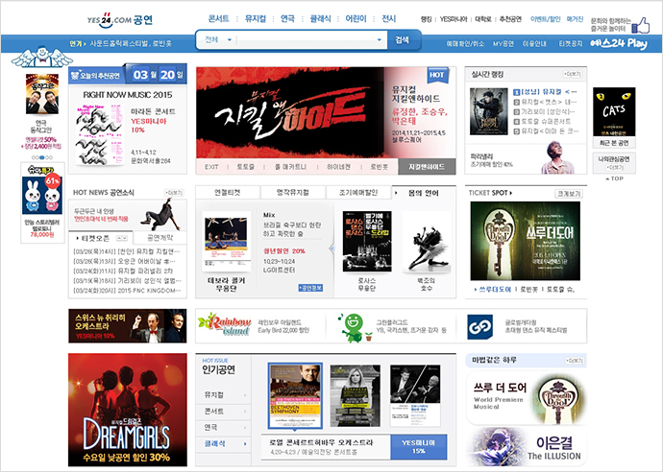The height and width of the screenshot is (472, 663).
Task: Select the EXIT banner tab
Action: (x=211, y=167)
